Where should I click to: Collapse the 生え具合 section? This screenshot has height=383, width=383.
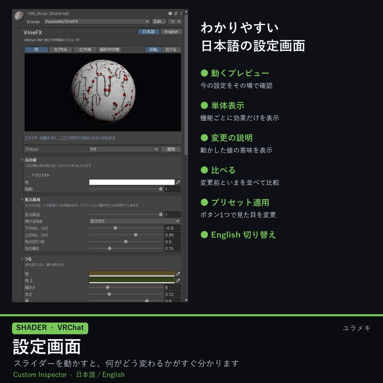pos(22,200)
